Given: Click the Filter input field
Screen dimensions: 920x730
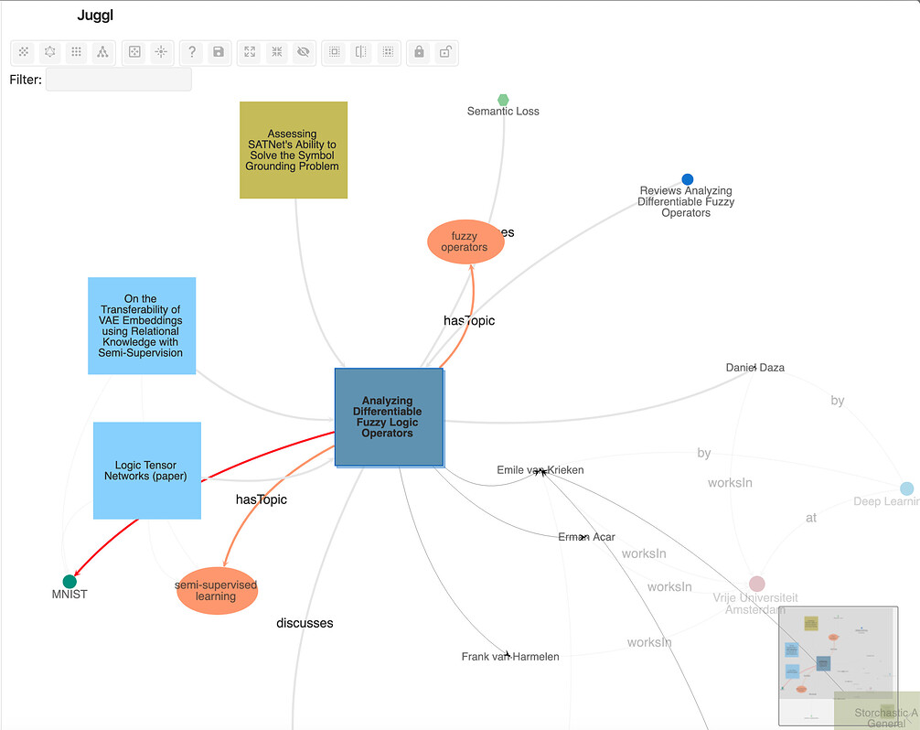Looking at the screenshot, I should (118, 80).
